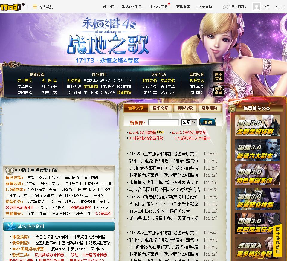
Task: Open the 60级德巴尼温任务 link
Action: 20,207
